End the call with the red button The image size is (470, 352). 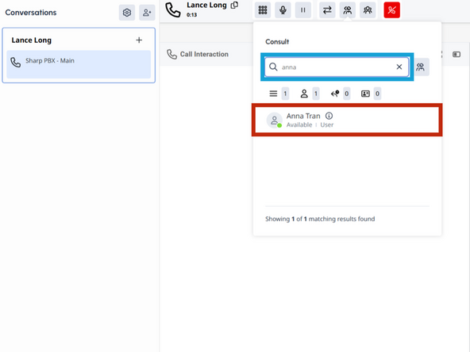(391, 10)
